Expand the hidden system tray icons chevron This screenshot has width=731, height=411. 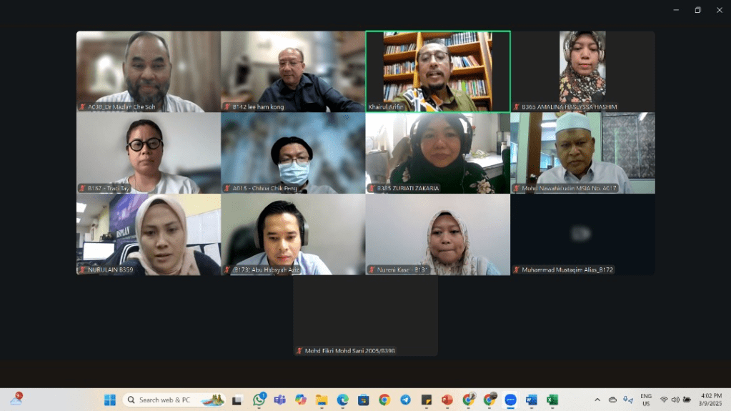[x=597, y=400]
